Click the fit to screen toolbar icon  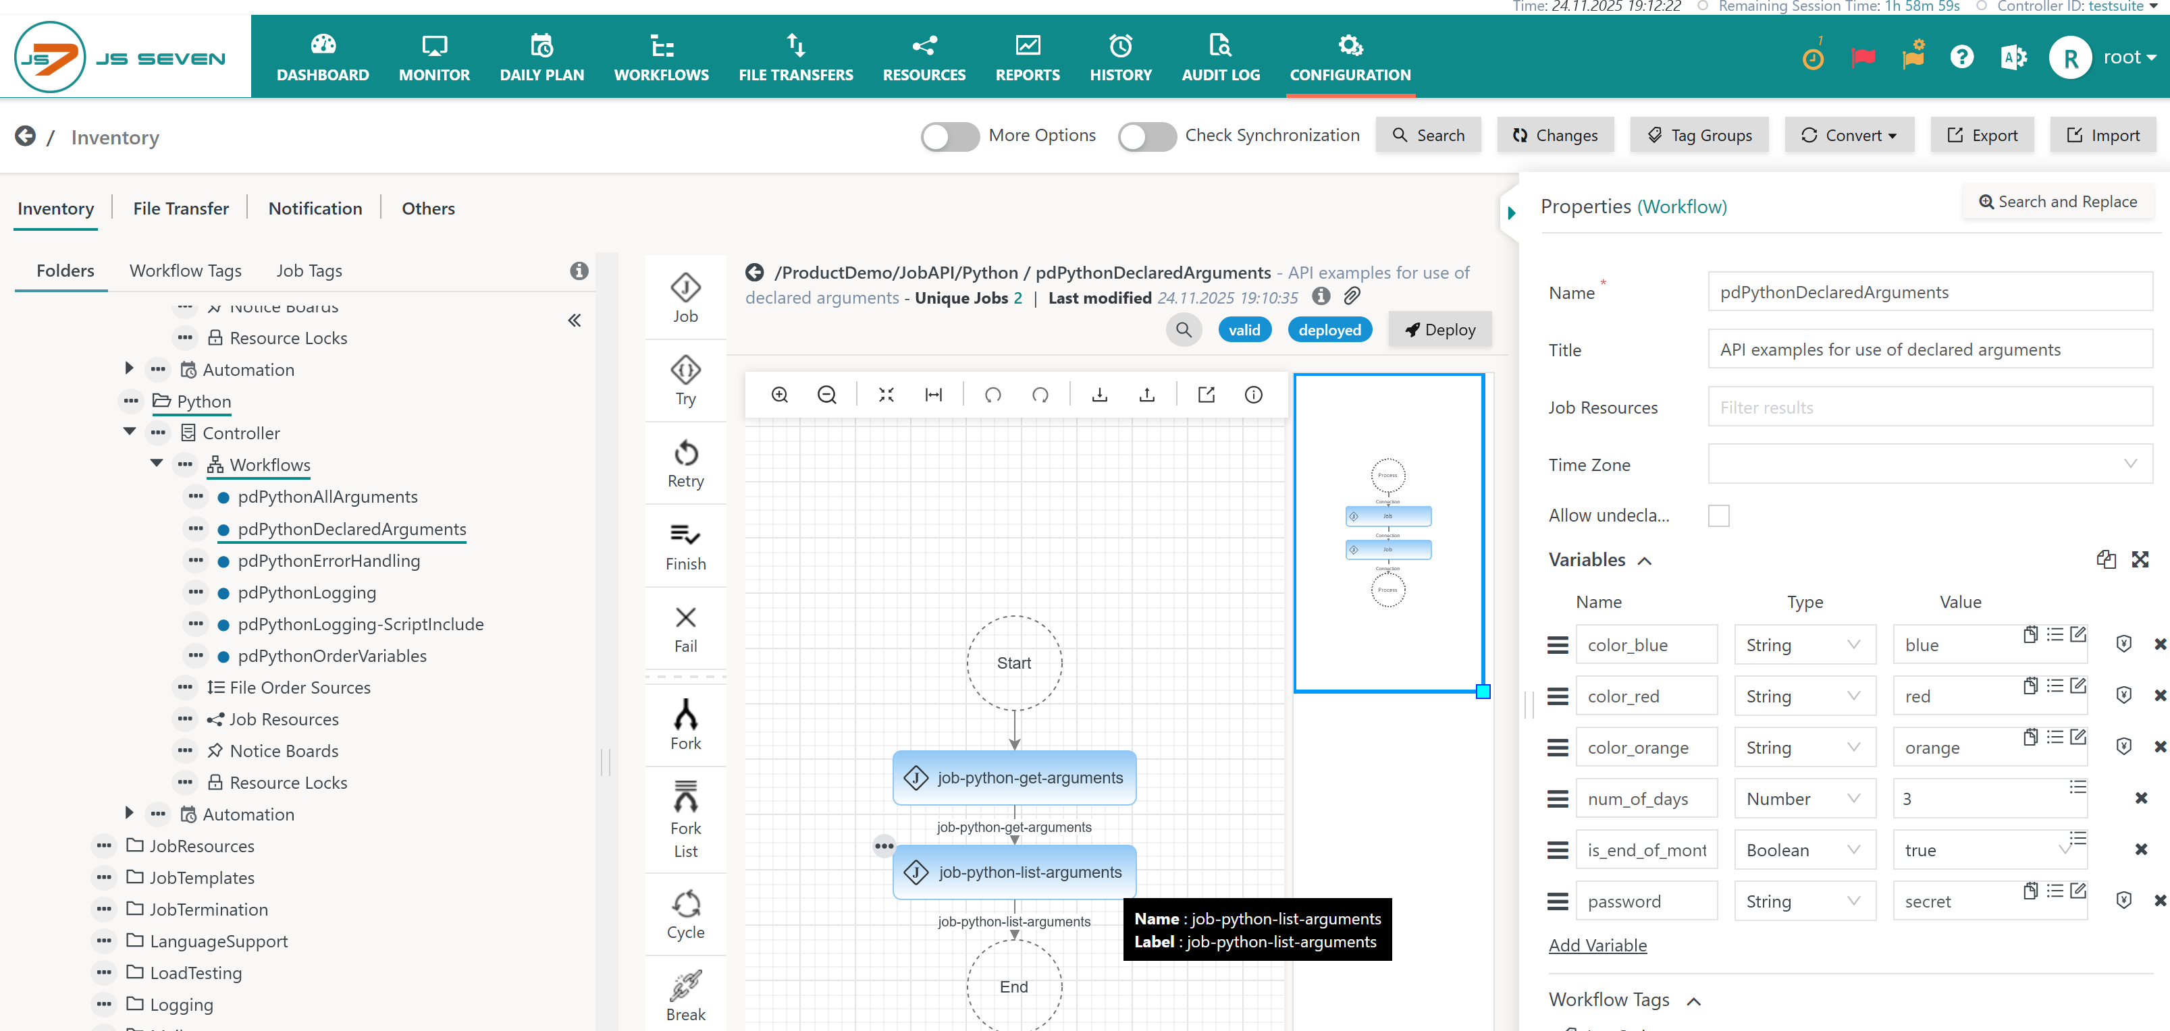pyautogui.click(x=885, y=395)
